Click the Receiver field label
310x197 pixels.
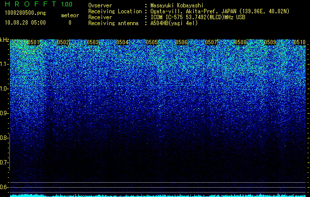(100, 17)
